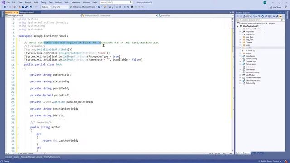The height and width of the screenshot is (163, 290).
Task: Click the Undo arrow in the toolbar
Action: tap(31, 7)
